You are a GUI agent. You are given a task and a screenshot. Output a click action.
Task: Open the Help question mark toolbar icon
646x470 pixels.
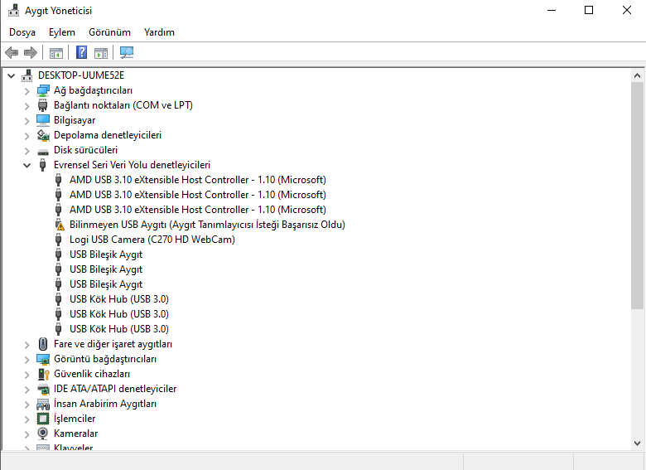(81, 52)
